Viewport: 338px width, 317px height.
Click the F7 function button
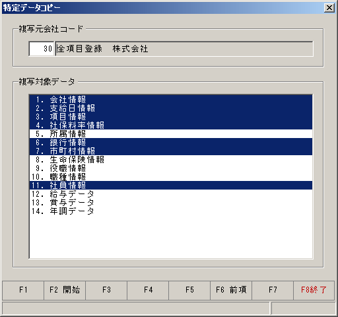[x=273, y=290]
